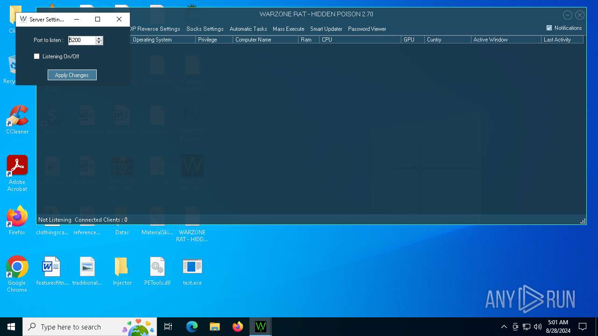The height and width of the screenshot is (336, 598).
Task: Click the Not Listening status text
Action: [x=55, y=220]
